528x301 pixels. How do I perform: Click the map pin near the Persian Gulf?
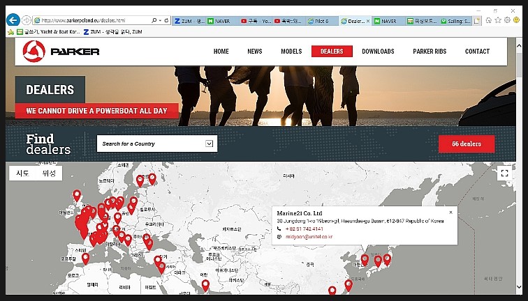205,285
